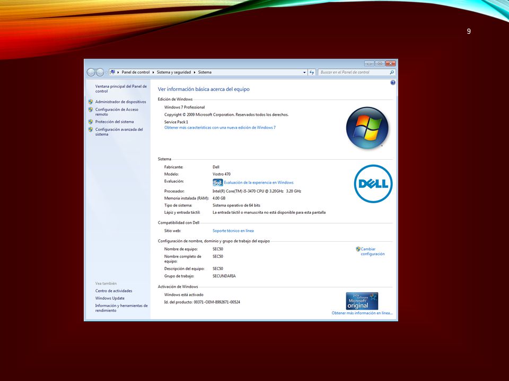Click the Windows 7 Professional text
Screen dimensions: 509x381
(x=185, y=107)
